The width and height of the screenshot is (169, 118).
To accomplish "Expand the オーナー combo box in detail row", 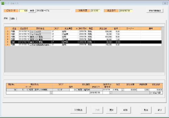I will pyautogui.click(x=51, y=93).
